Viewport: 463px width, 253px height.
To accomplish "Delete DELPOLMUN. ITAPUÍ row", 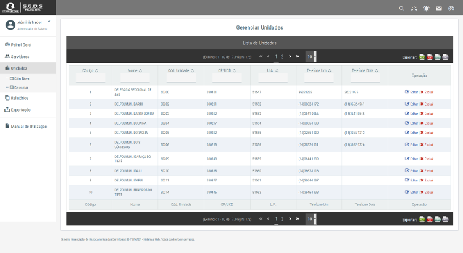I will click(x=427, y=180).
